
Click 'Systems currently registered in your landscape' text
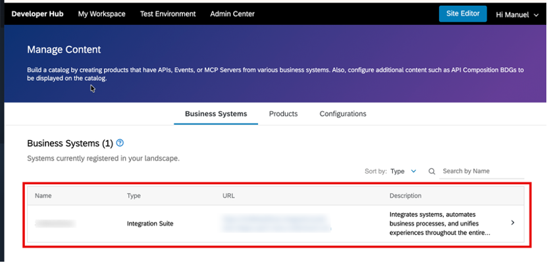point(103,158)
